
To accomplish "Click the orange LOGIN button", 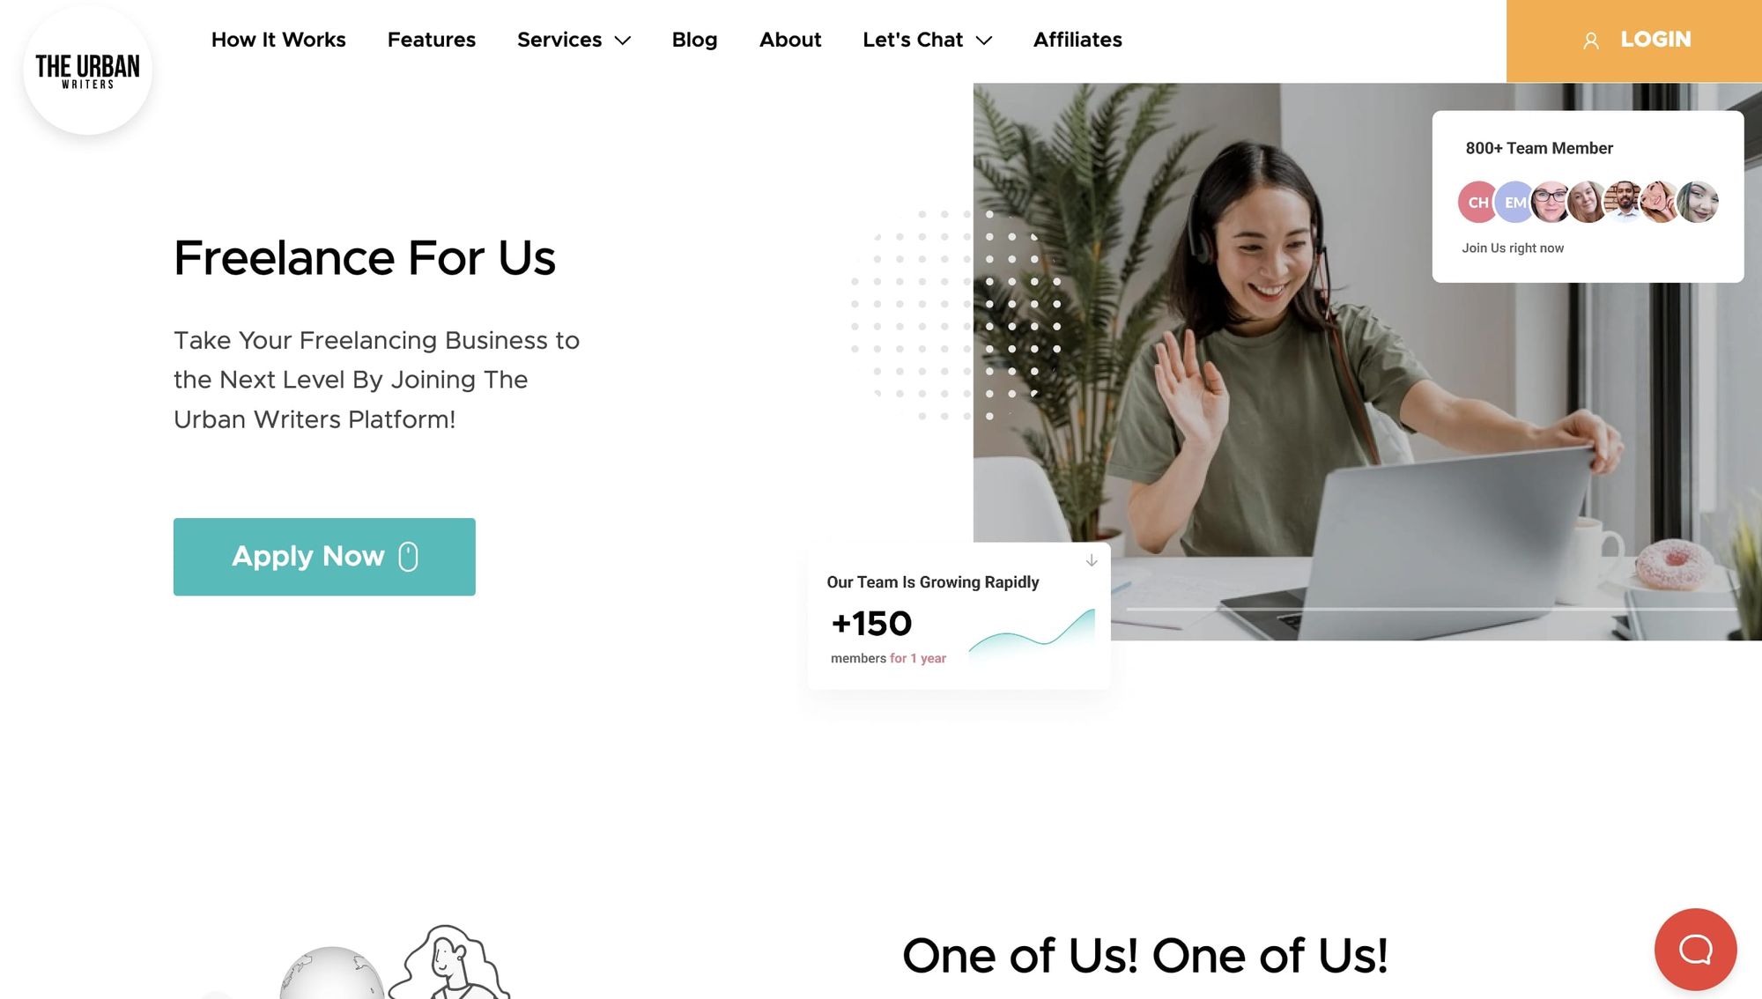I will point(1634,41).
